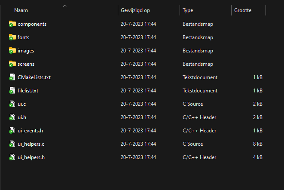Click C/C++ Header type of ui.h row
This screenshot has width=284, height=190.
[199, 117]
